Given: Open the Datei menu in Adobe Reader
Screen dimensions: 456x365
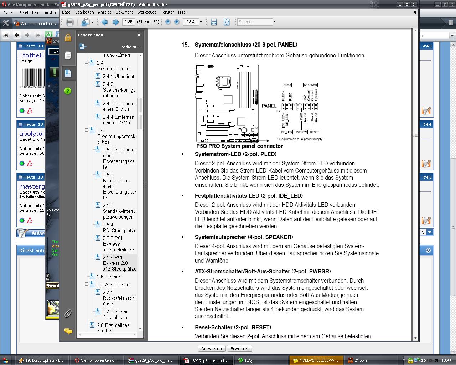Looking at the screenshot, I should click(66, 12).
